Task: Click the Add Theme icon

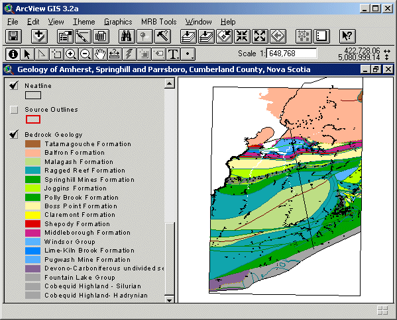Action: tap(39, 36)
